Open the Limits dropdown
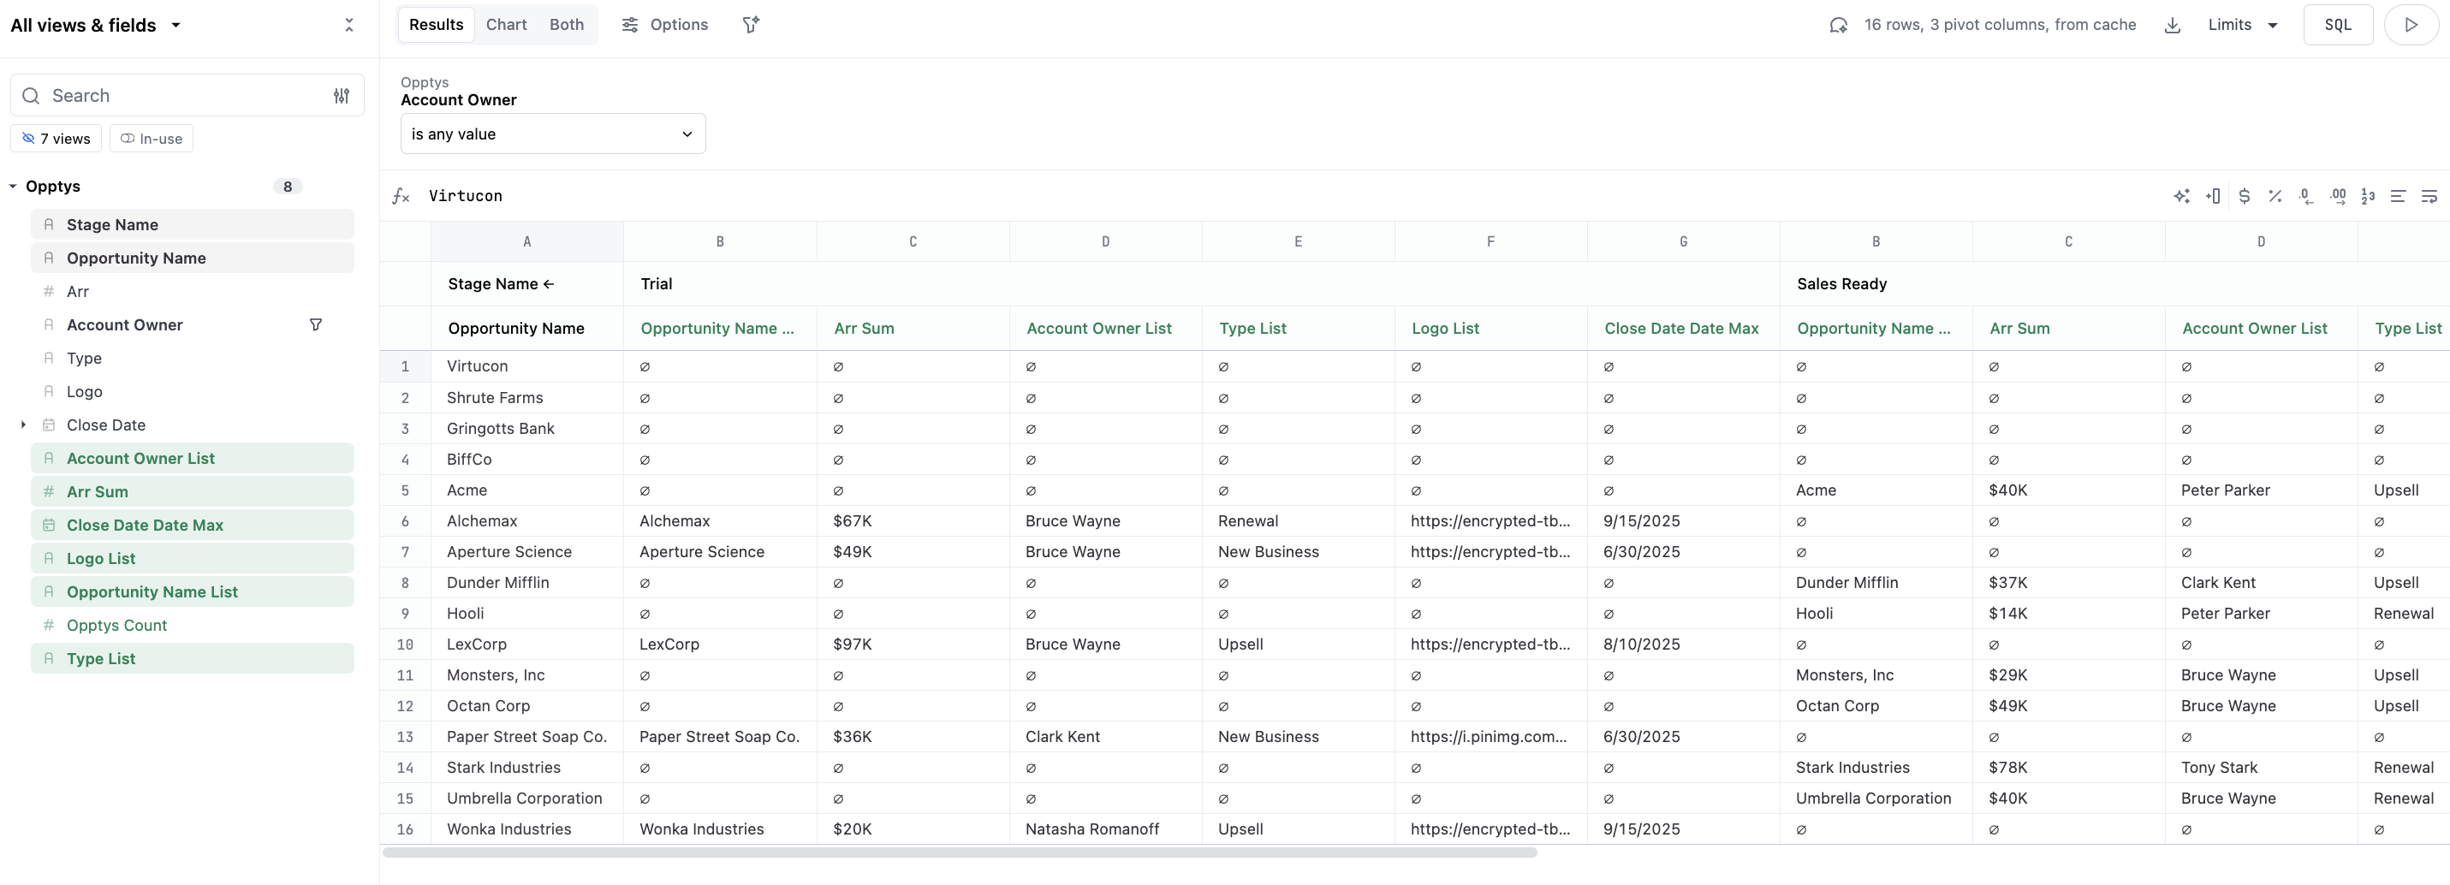 point(2242,26)
